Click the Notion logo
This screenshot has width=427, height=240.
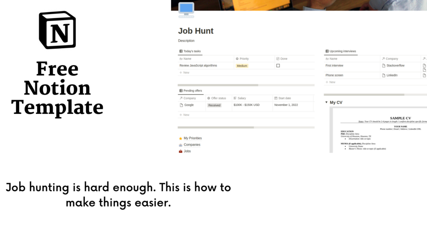click(x=57, y=30)
